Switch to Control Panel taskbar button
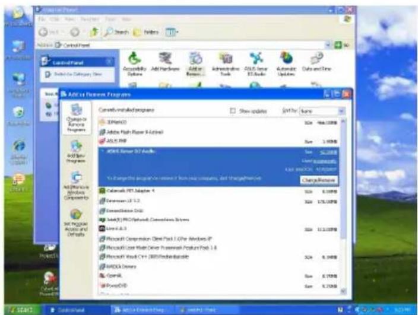 click(77, 310)
